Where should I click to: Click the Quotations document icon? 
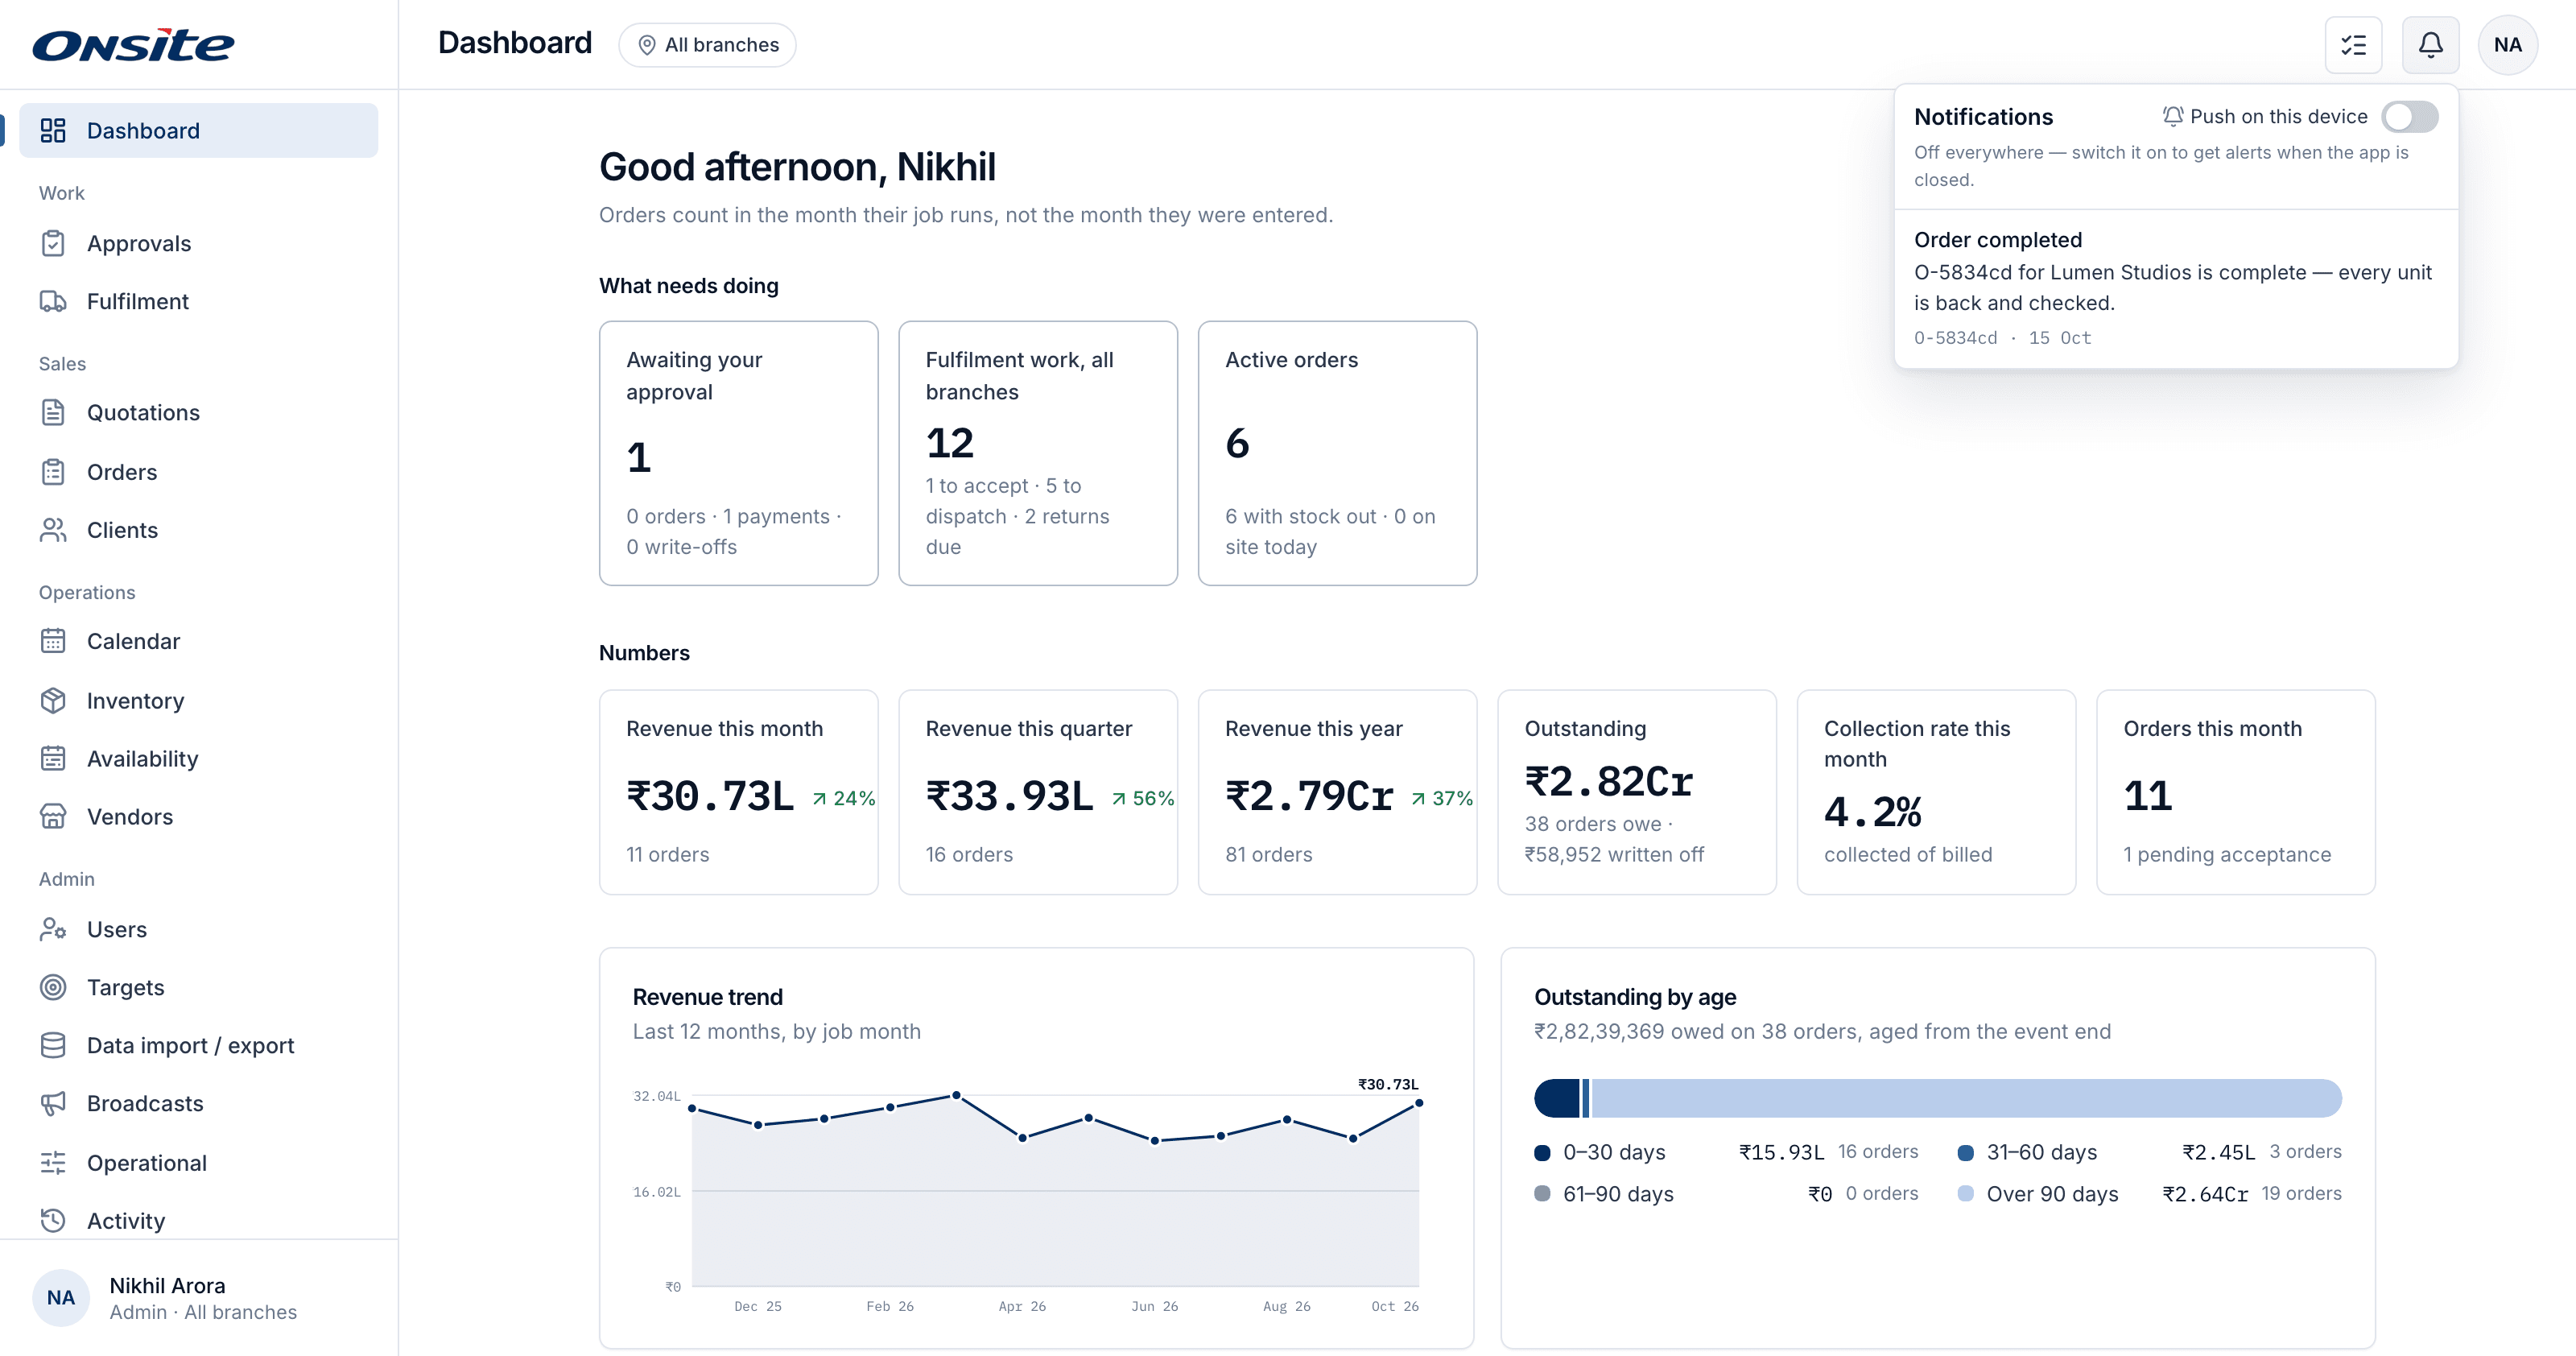[x=53, y=412]
